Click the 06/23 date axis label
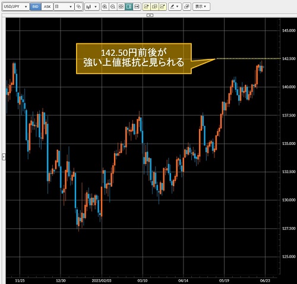Viewport: 297px width, 284px height. 265,280
